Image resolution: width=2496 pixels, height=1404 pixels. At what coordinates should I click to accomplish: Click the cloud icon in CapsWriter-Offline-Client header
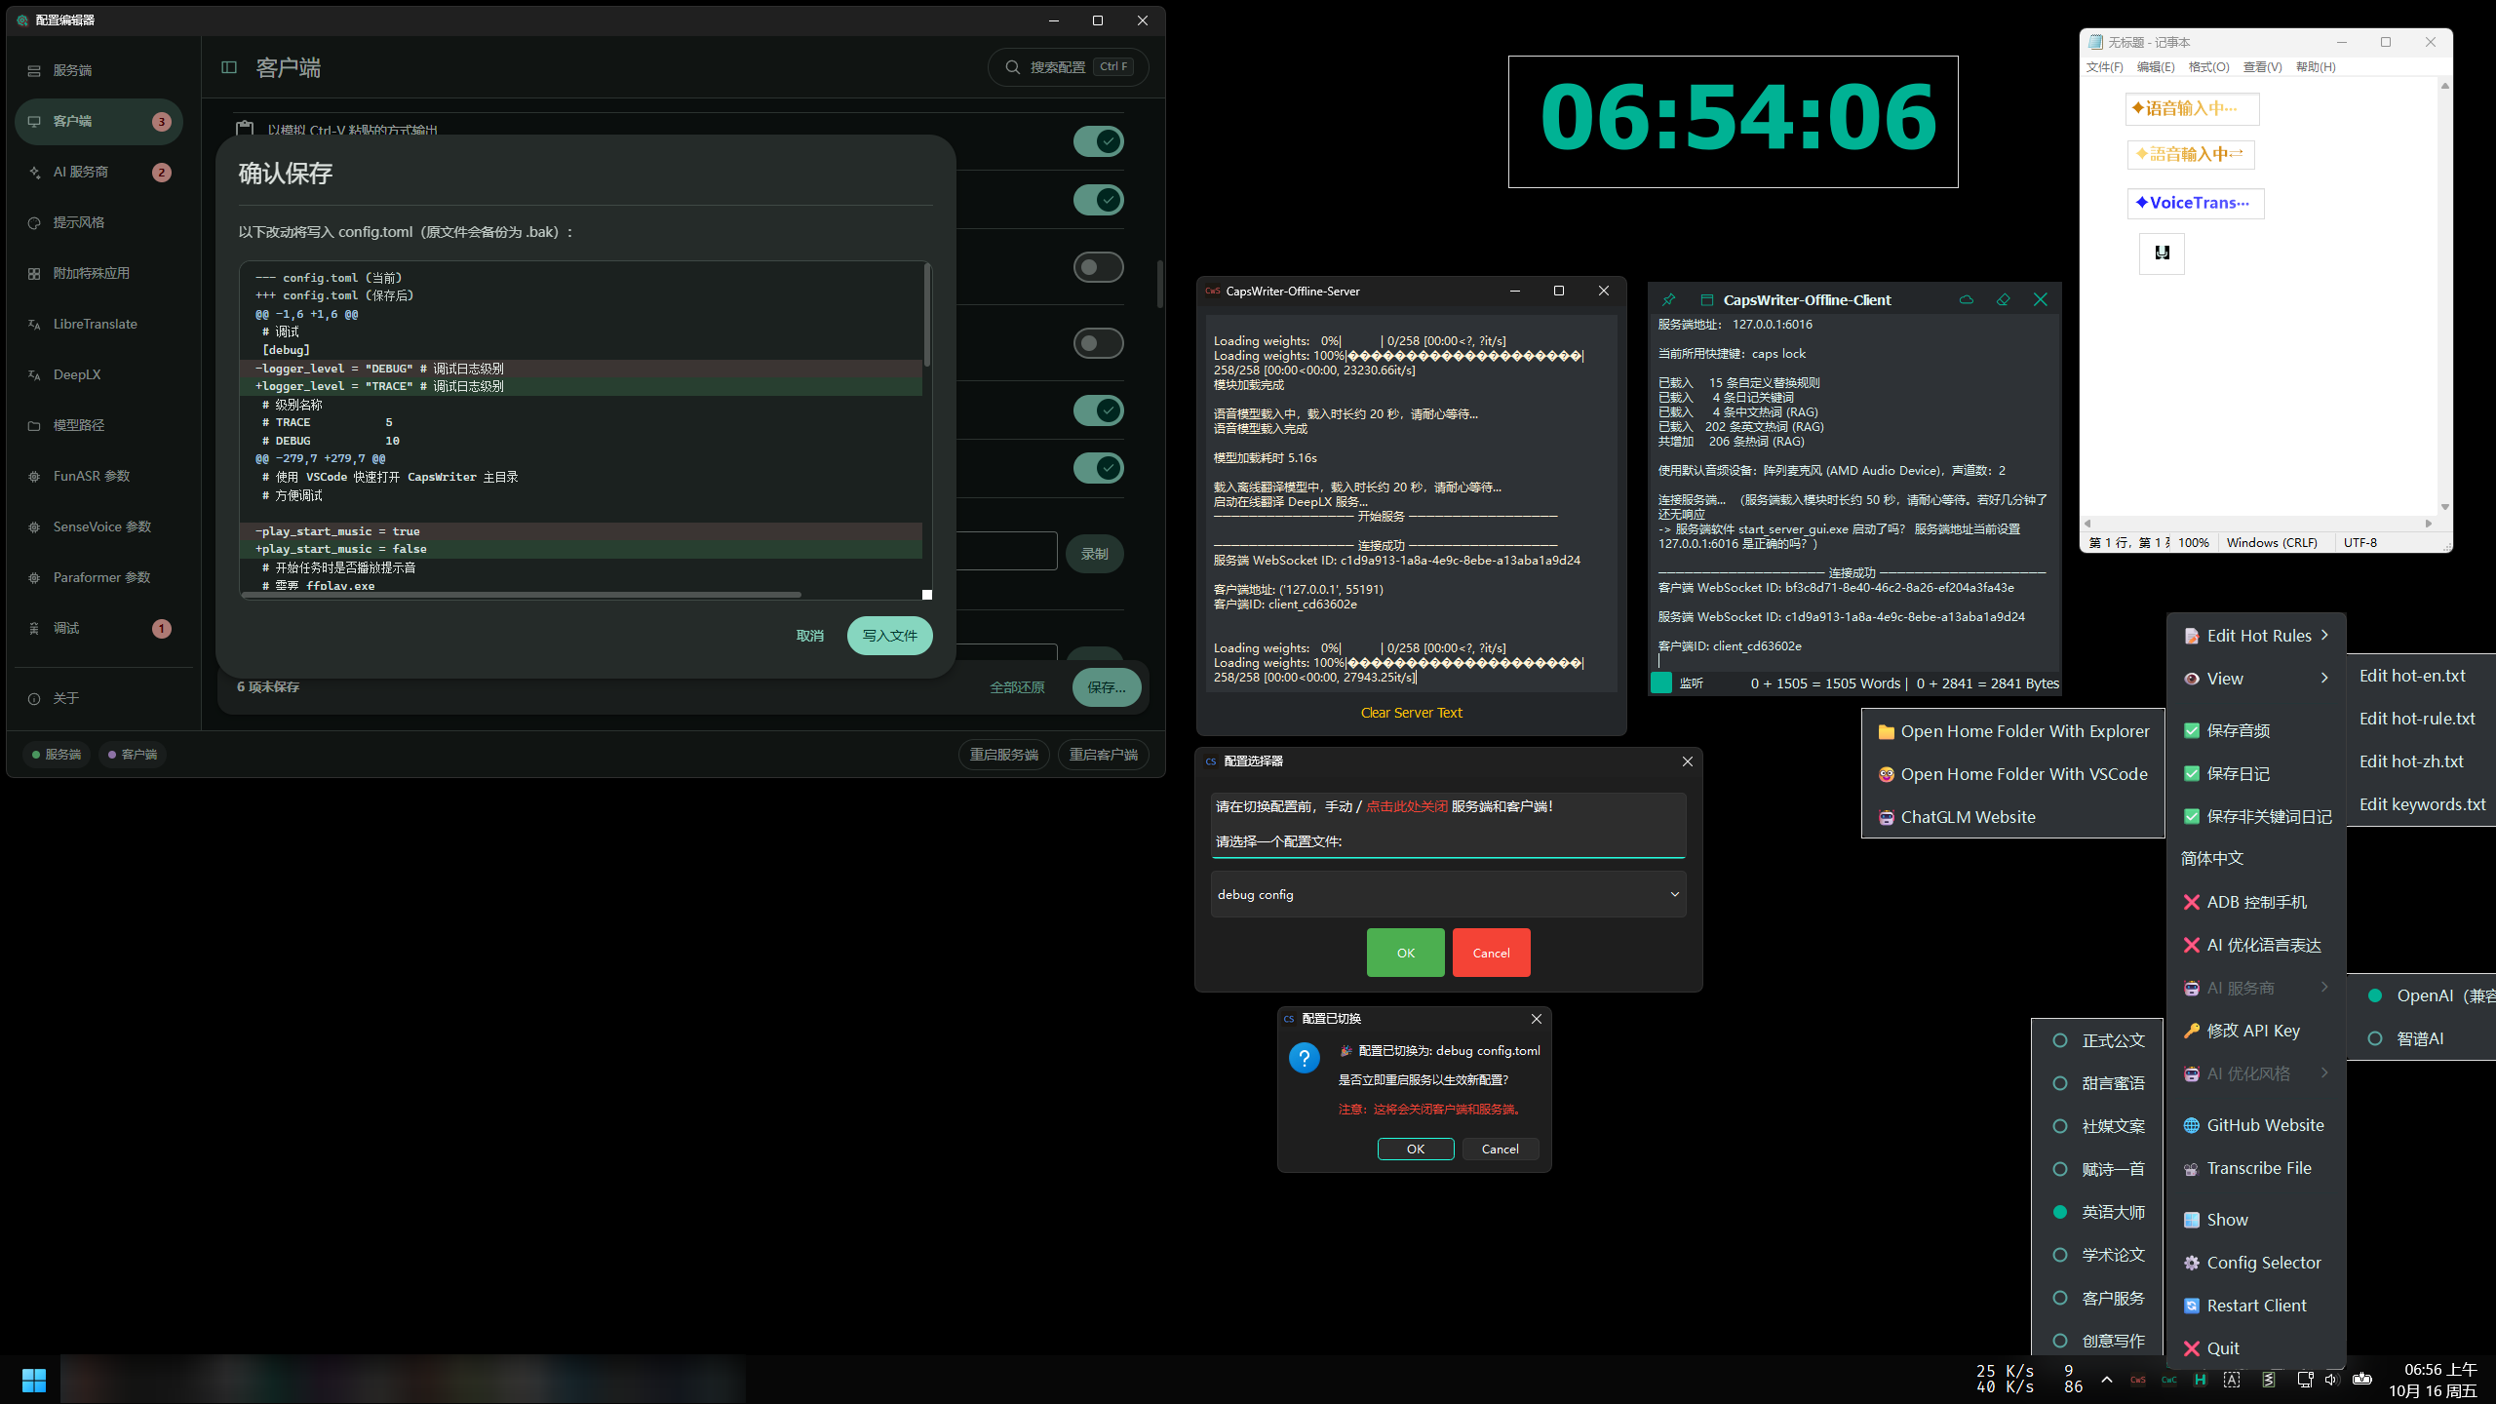[x=1966, y=299]
